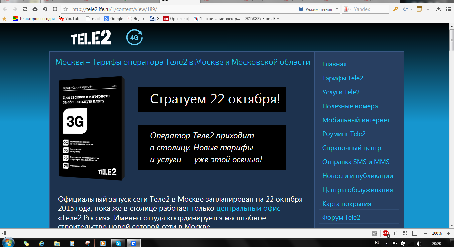Screen dimensions: 454x247
Task: Toggle full screen mode in status bar
Action: (405, 233)
